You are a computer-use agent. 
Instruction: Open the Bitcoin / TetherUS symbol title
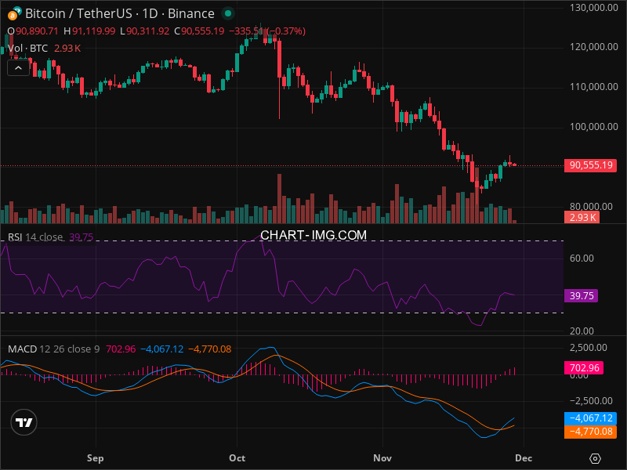[119, 14]
